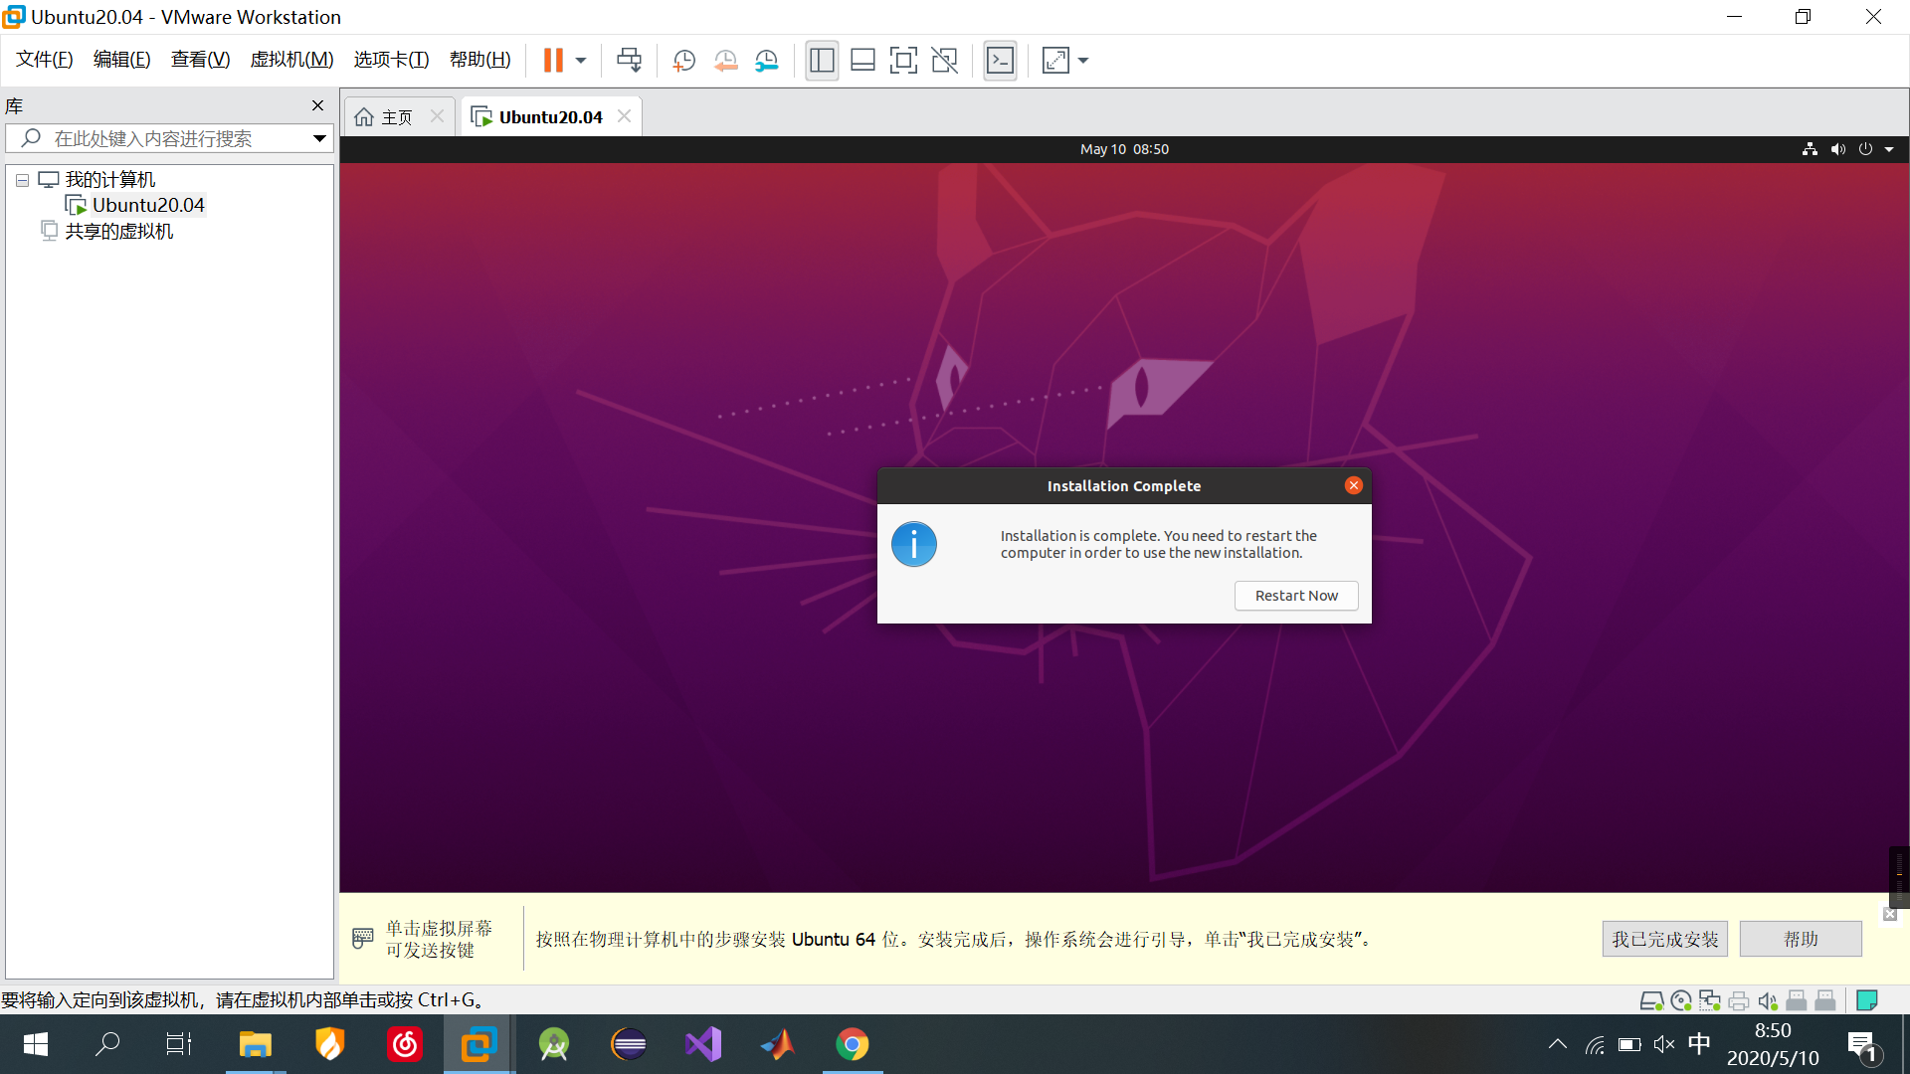Screen dimensions: 1910x1074
Task: Close the 主页 tab
Action: pos(437,116)
